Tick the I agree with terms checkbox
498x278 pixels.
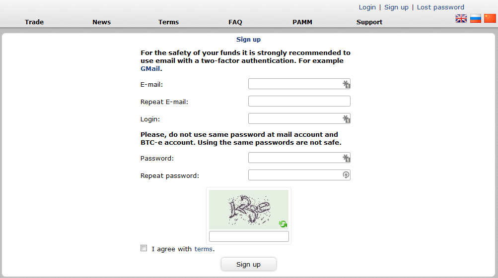pyautogui.click(x=144, y=248)
